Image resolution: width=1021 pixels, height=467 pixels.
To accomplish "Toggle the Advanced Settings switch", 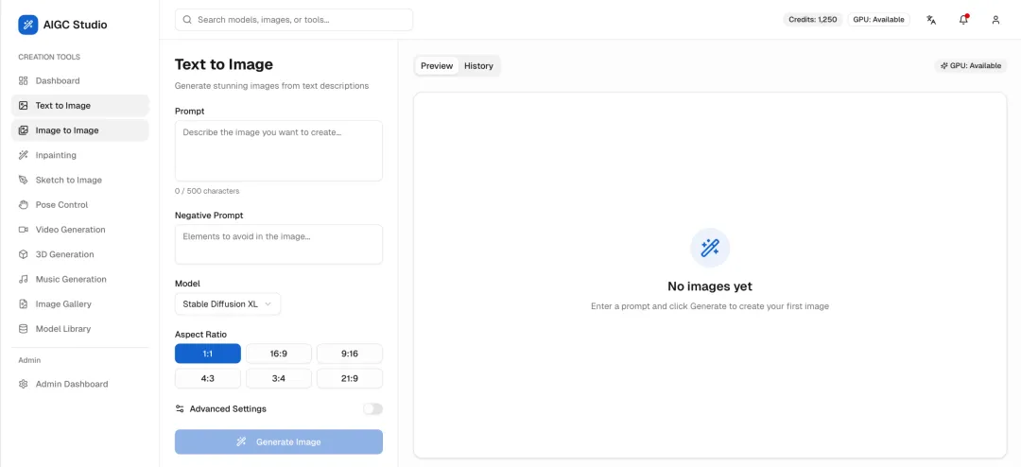I will pyautogui.click(x=373, y=409).
